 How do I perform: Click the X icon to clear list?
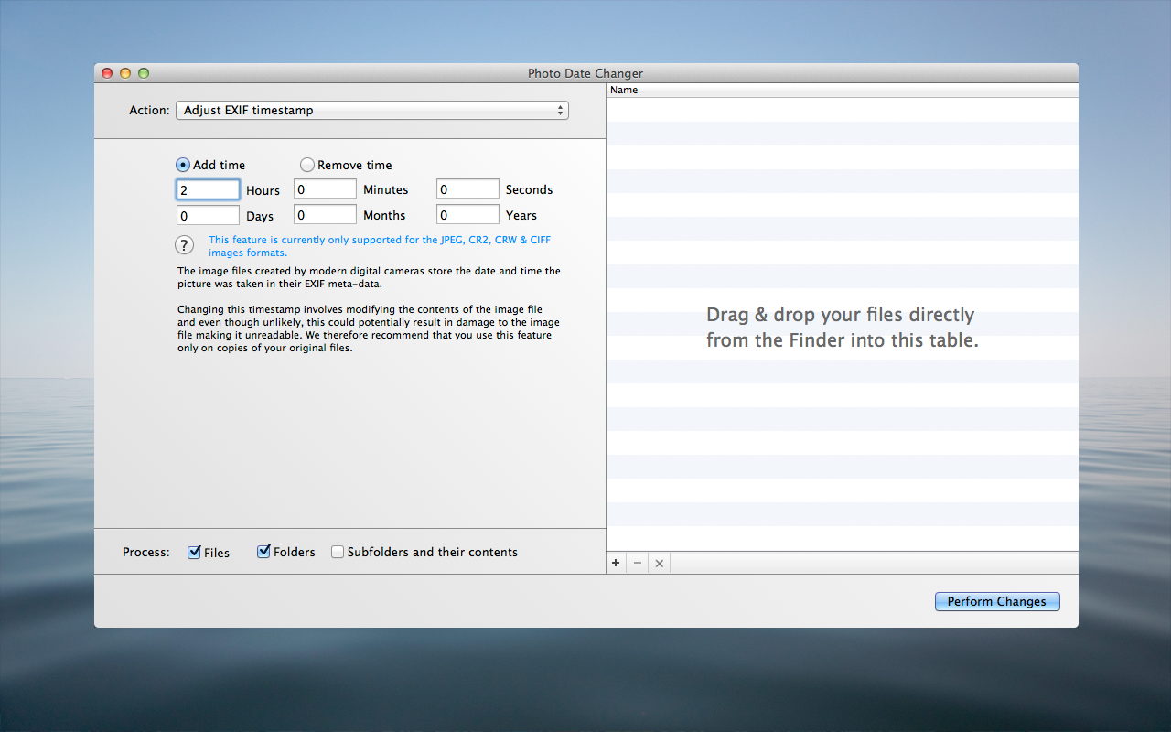[659, 563]
